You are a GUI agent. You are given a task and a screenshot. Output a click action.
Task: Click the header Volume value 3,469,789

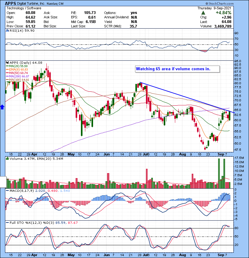223,26
